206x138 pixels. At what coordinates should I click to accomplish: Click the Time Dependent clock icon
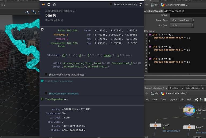(x=42, y=99)
